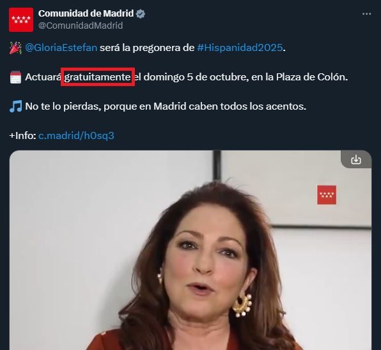381x350 pixels.
Task: Open the @GloriaEstefan mention link
Action: point(61,48)
